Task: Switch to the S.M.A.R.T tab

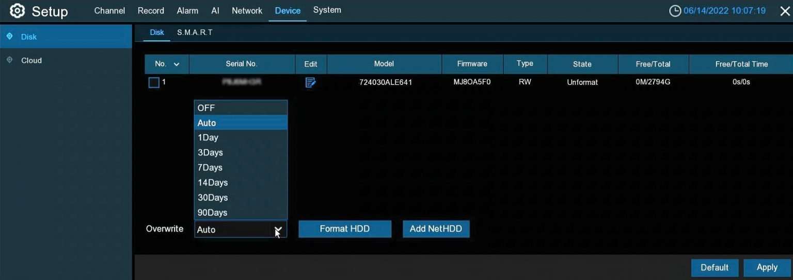Action: (x=195, y=32)
